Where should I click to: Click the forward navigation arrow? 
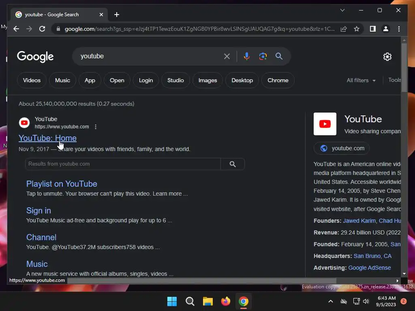(x=29, y=29)
